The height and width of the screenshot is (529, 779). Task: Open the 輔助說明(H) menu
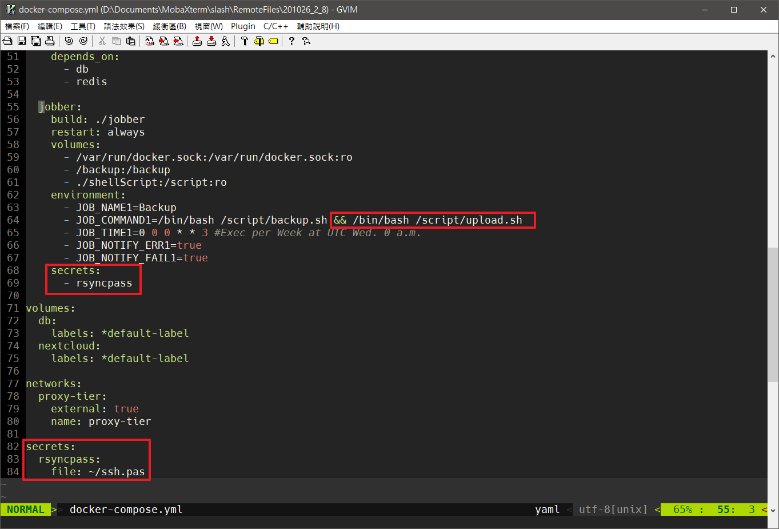point(318,26)
